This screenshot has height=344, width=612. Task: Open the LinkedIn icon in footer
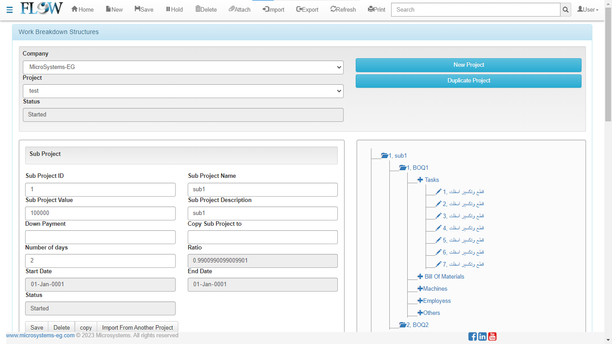[x=483, y=336]
